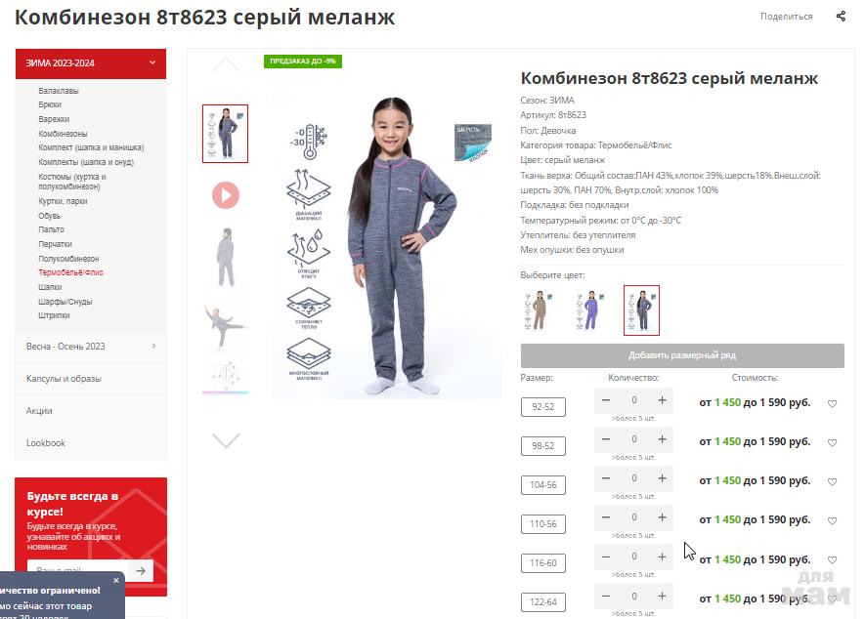Play the product video thumbnail
The image size is (865, 619).
[x=226, y=195]
